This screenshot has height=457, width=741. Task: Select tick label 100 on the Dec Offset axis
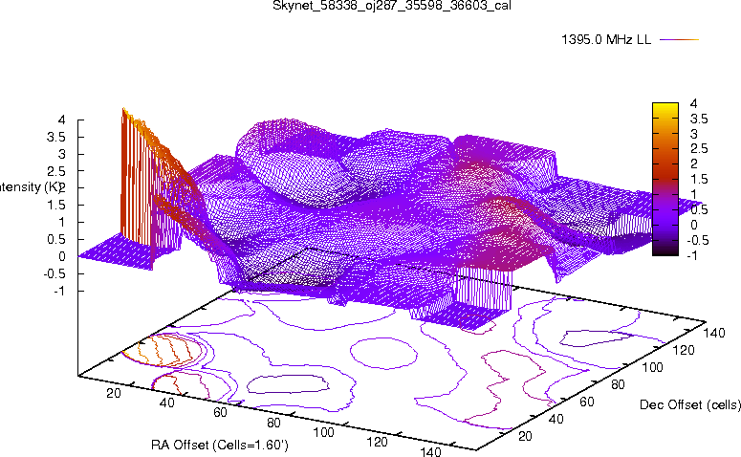[x=652, y=367]
